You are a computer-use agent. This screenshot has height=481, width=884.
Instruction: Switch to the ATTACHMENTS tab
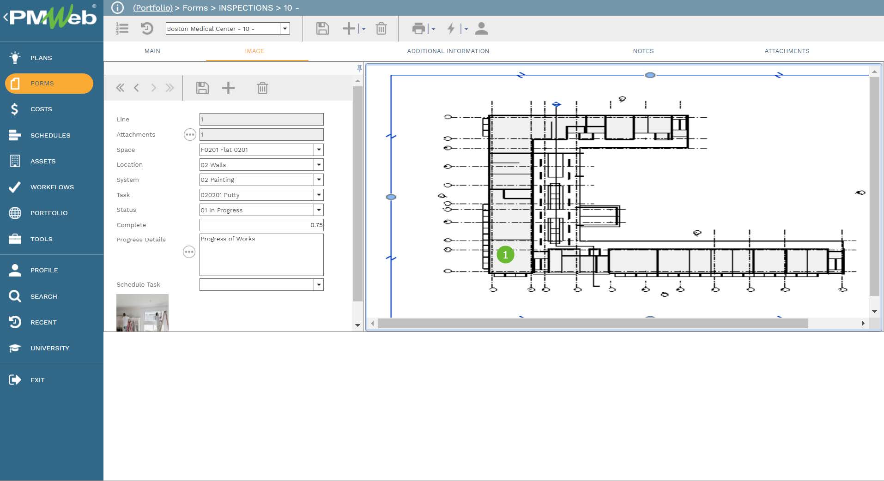click(787, 51)
